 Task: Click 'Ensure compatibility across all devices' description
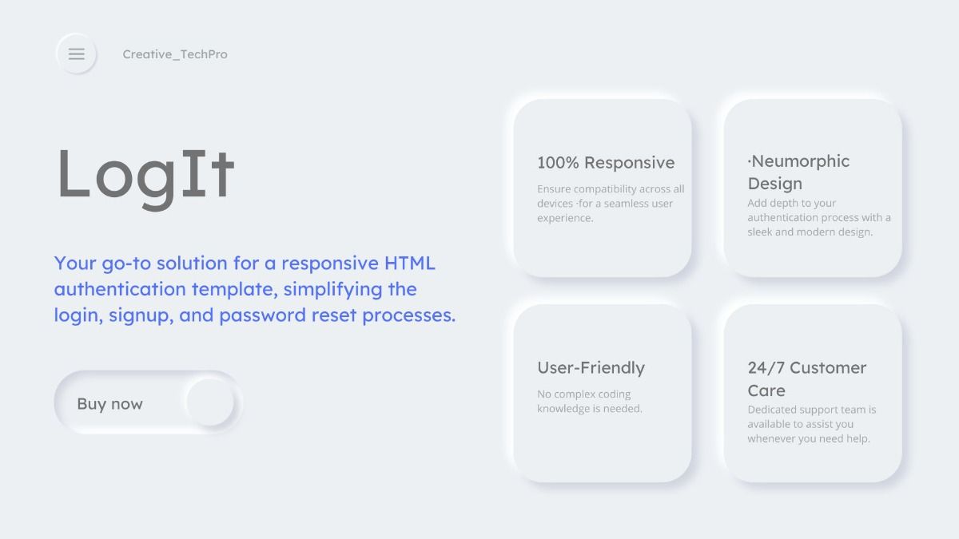[x=611, y=204]
